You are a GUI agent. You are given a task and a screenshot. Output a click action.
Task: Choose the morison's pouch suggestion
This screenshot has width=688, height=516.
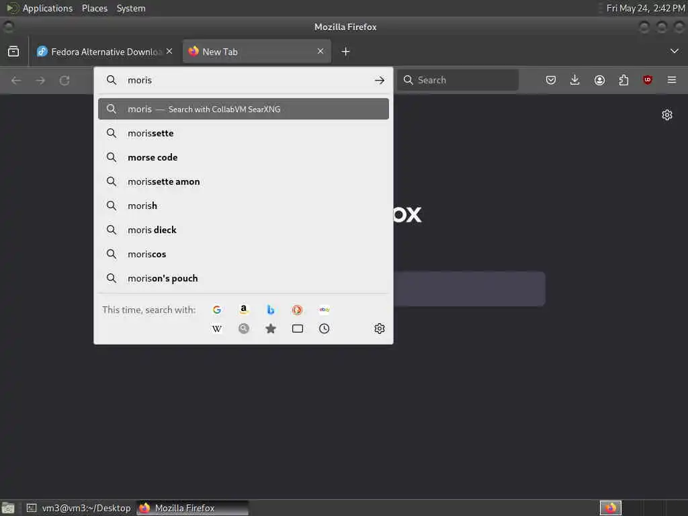click(243, 278)
